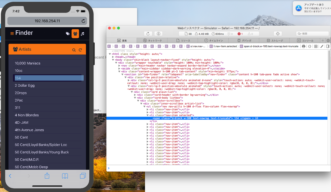Click the DOM tree vertical scrollbar
This screenshot has height=192, width=331.
point(330,65)
